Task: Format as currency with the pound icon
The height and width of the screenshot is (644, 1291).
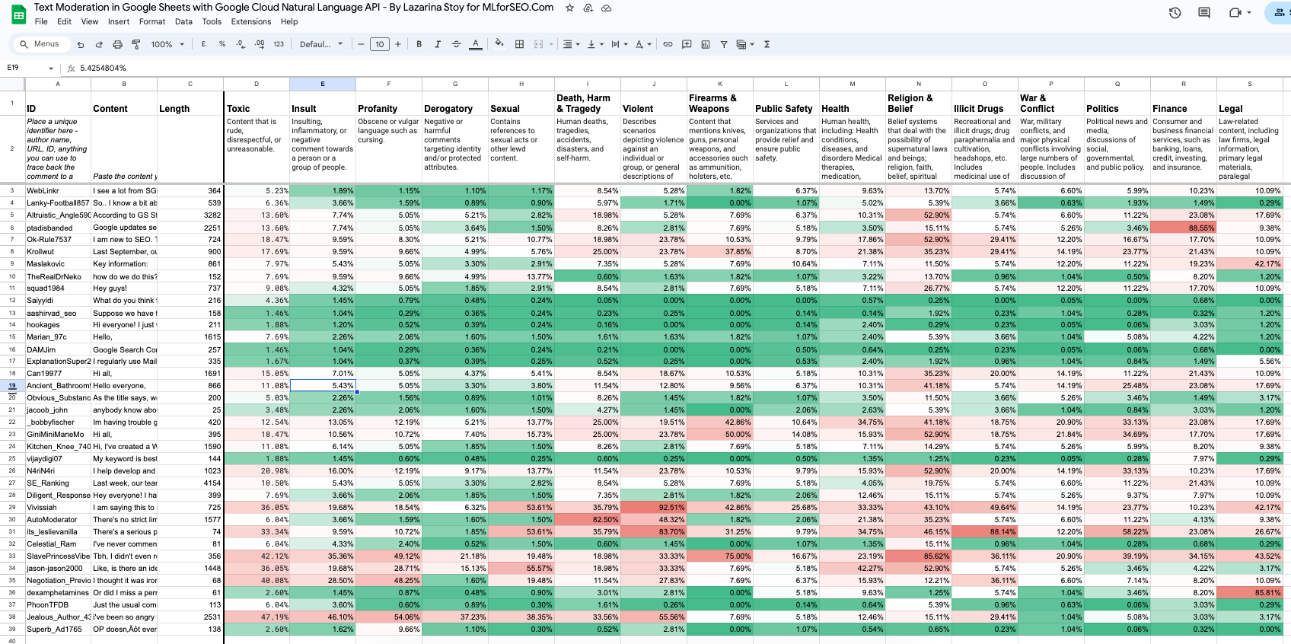Action: [203, 44]
